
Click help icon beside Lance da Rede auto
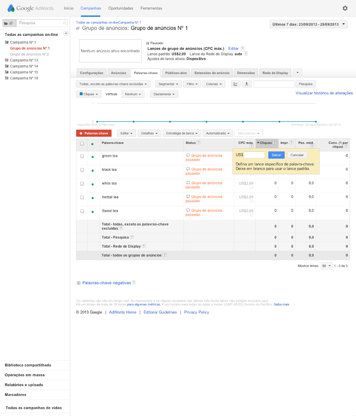point(246,54)
